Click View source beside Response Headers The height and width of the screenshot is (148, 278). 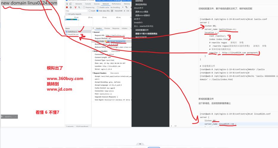(115, 51)
